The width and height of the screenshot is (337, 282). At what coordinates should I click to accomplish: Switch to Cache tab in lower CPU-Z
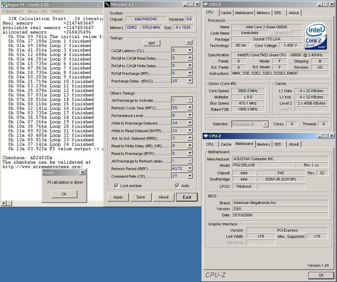tap(226, 144)
